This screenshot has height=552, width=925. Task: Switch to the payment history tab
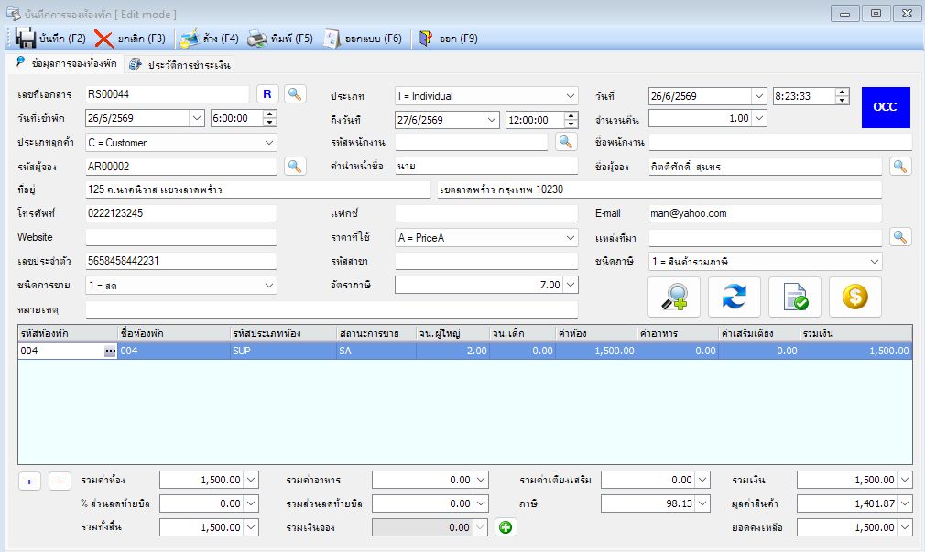(x=180, y=64)
